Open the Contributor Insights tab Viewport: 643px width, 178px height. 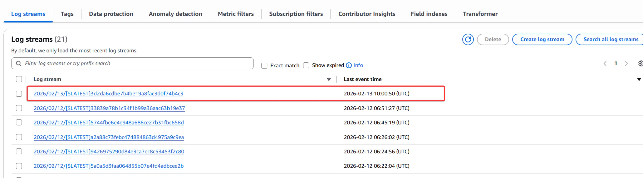(367, 14)
